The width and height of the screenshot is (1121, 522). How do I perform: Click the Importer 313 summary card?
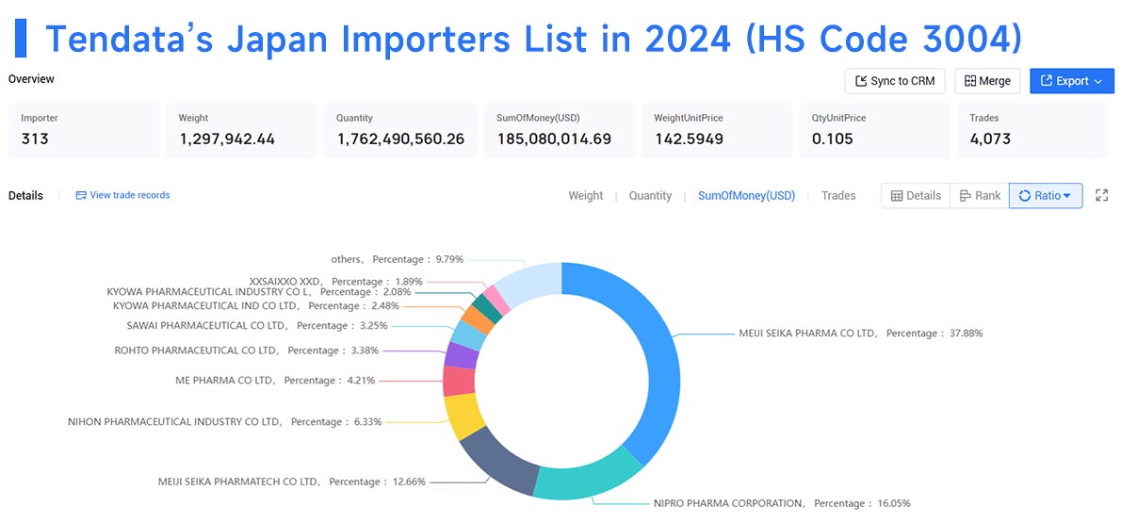(x=84, y=130)
